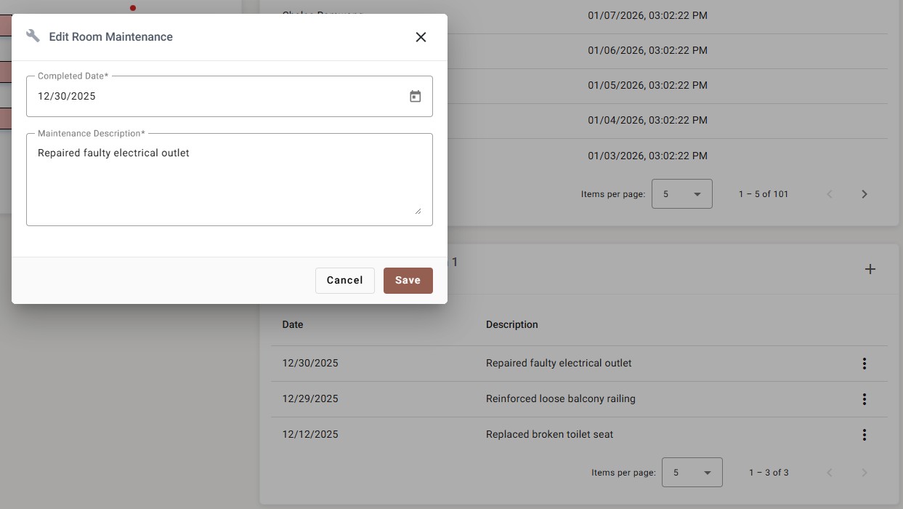The width and height of the screenshot is (903, 509).
Task: Close the Edit Room Maintenance dialog
Action: click(421, 37)
